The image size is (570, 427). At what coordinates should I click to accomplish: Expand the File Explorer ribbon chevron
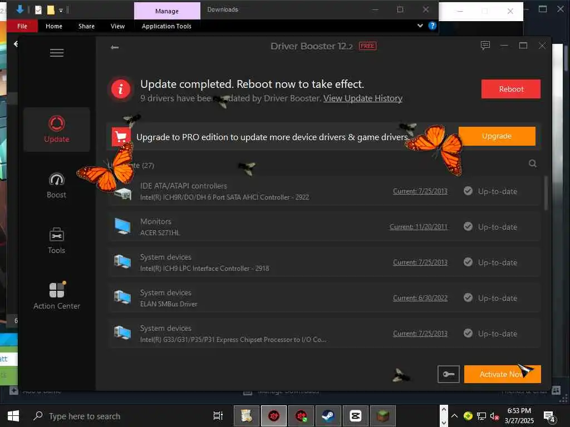(420, 26)
